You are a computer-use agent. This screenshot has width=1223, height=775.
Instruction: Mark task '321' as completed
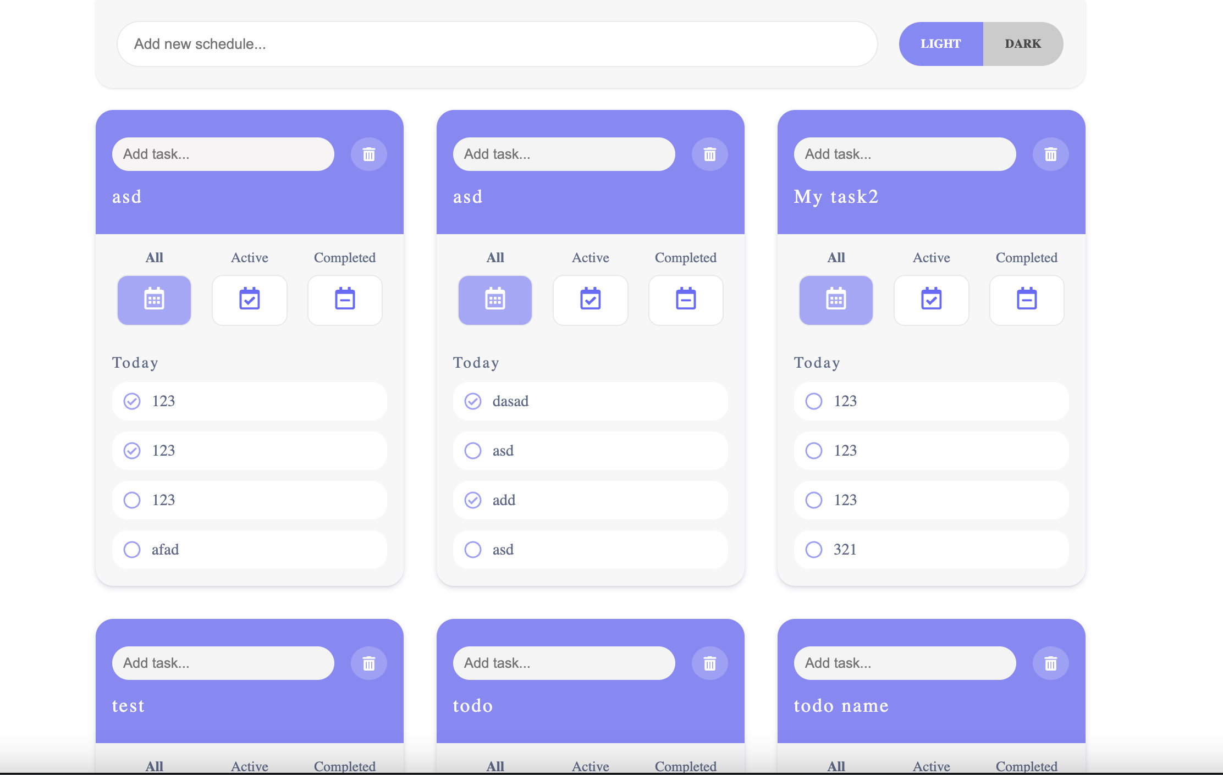pos(814,550)
